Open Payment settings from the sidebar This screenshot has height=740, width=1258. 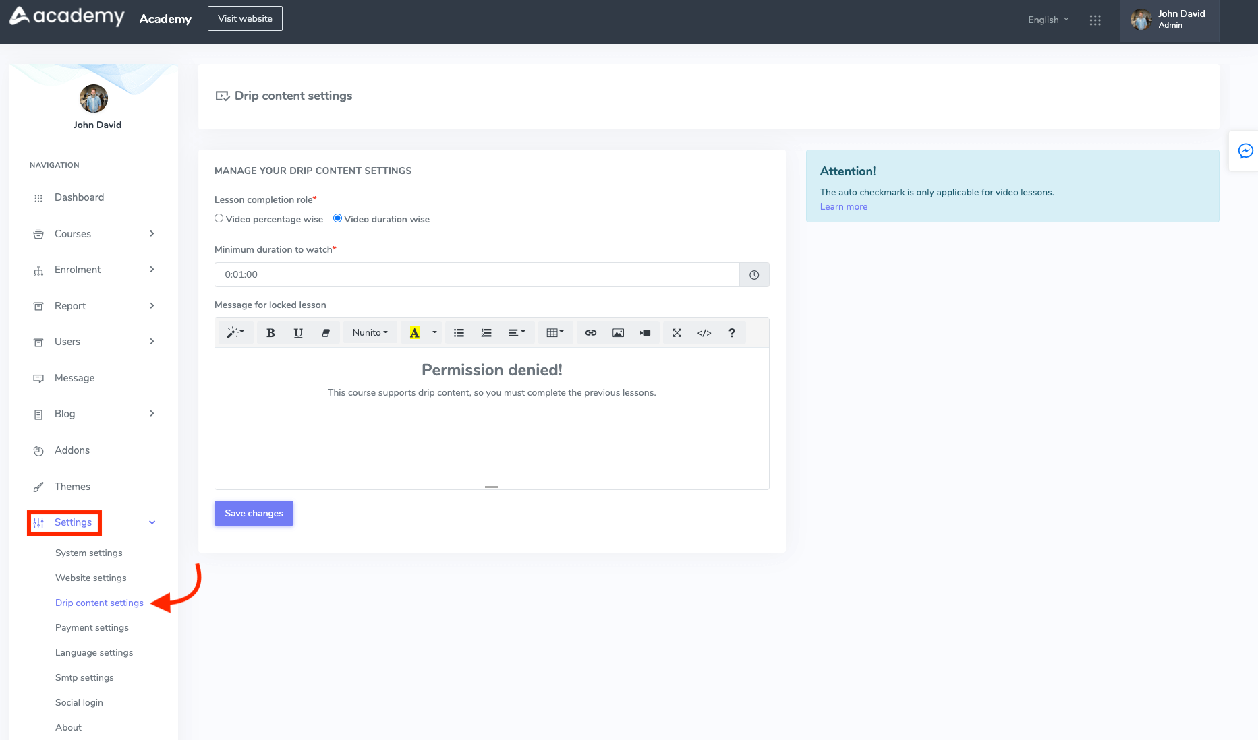(x=92, y=627)
